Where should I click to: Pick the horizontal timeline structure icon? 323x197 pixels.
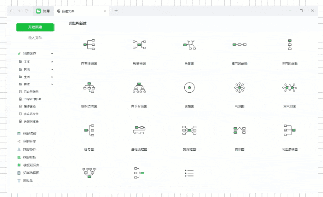(x=239, y=45)
